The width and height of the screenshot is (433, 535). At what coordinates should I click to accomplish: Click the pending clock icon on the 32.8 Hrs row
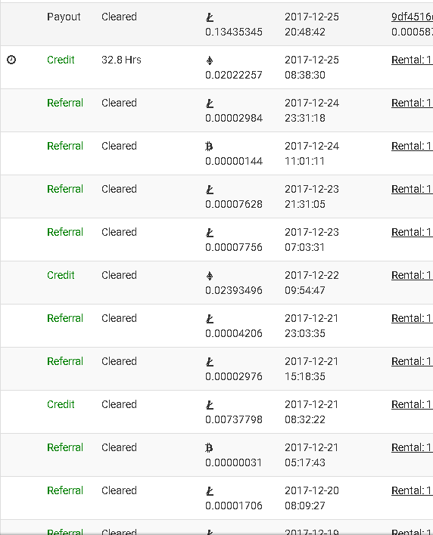[11, 60]
